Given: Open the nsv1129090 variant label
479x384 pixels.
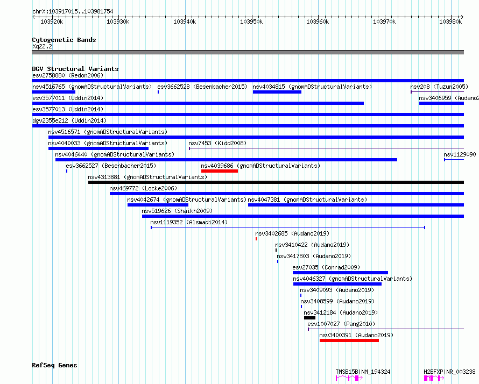Looking at the screenshot, I should [460, 154].
